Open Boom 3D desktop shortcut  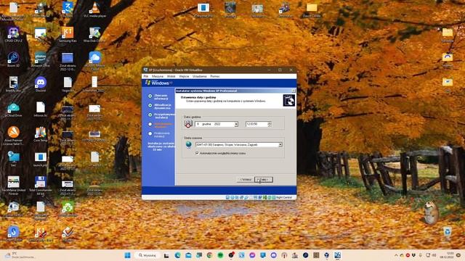coord(13,59)
